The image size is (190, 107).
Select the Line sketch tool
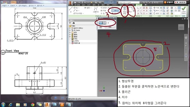coord(71,9)
